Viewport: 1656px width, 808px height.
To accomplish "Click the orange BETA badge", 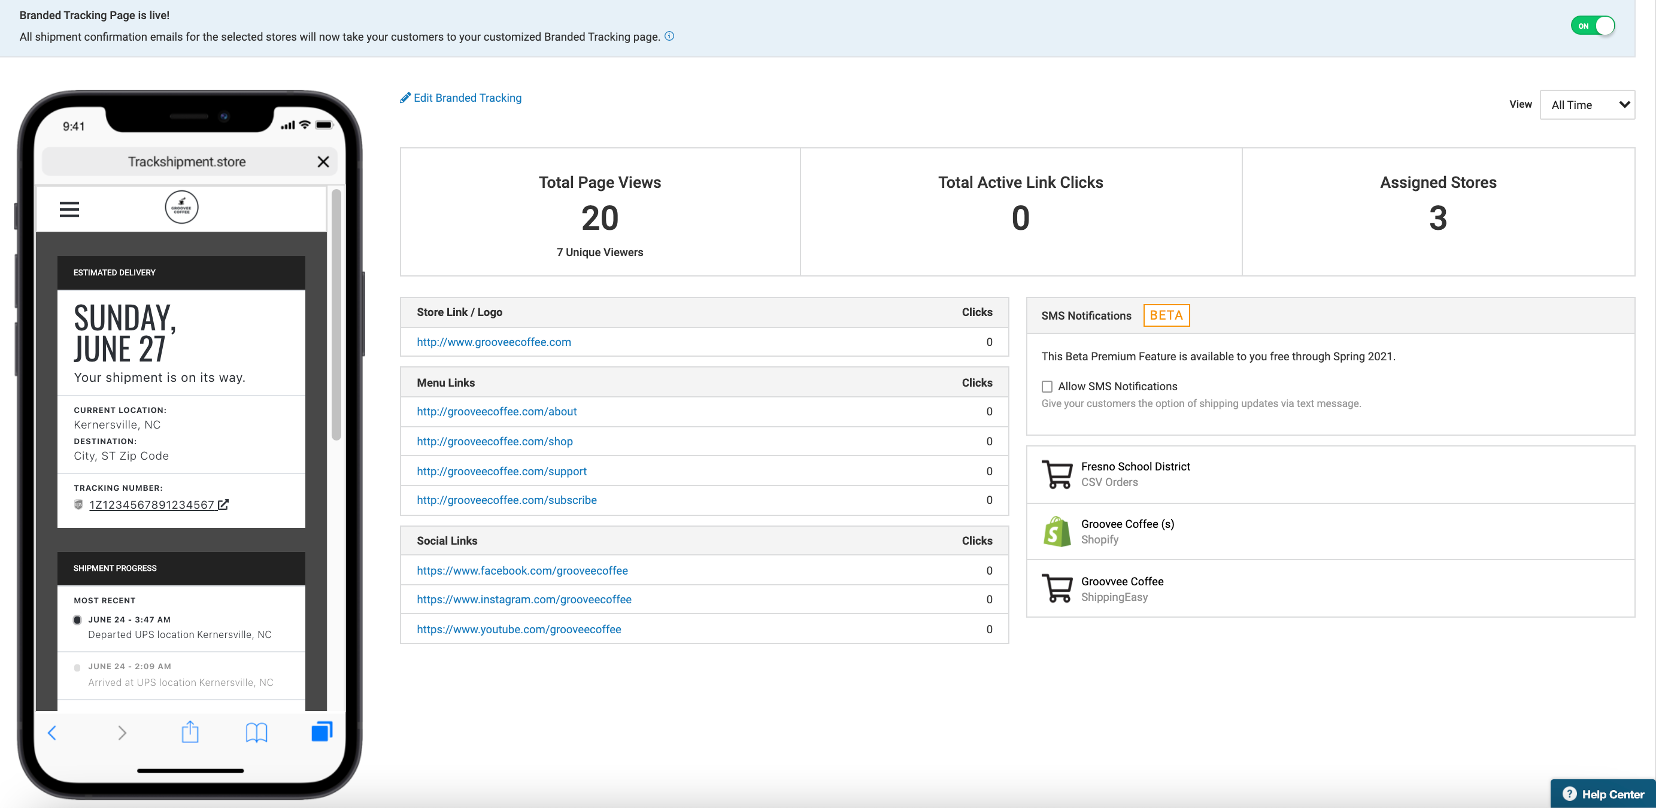I will (1166, 315).
